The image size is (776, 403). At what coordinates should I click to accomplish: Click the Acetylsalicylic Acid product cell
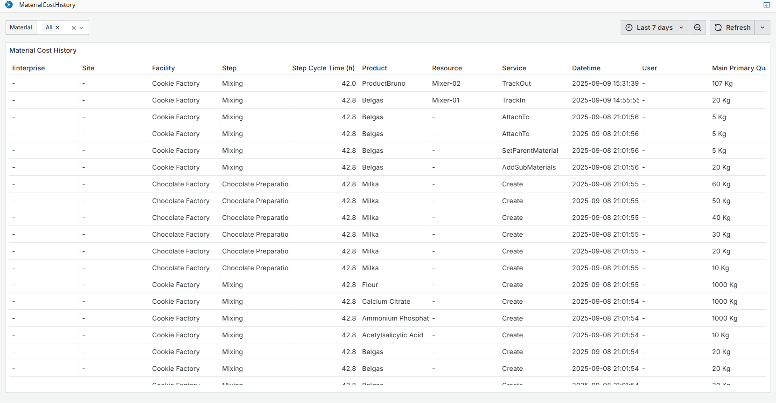pyautogui.click(x=392, y=335)
